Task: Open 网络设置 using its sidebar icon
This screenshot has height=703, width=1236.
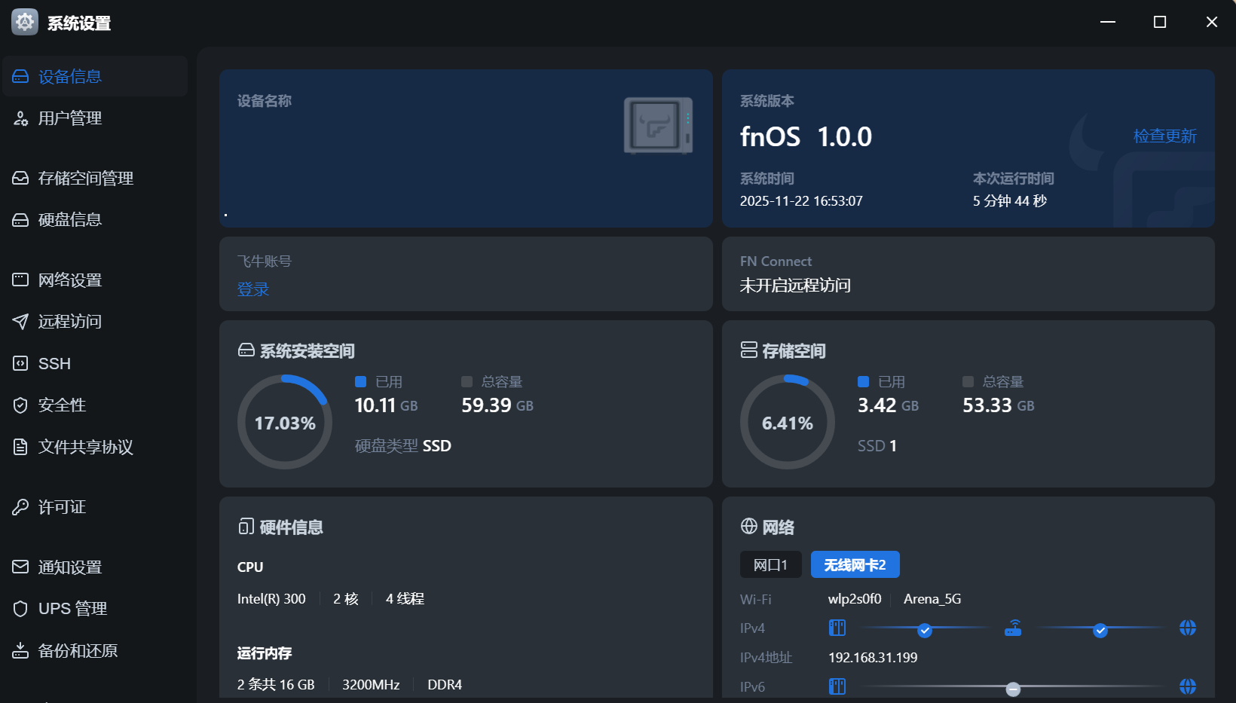Action: (20, 280)
